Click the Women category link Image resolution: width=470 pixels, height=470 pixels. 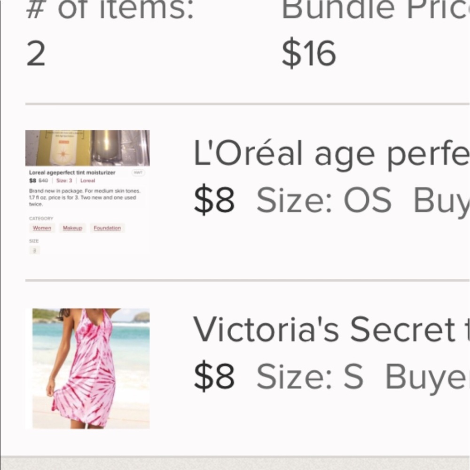tap(42, 228)
